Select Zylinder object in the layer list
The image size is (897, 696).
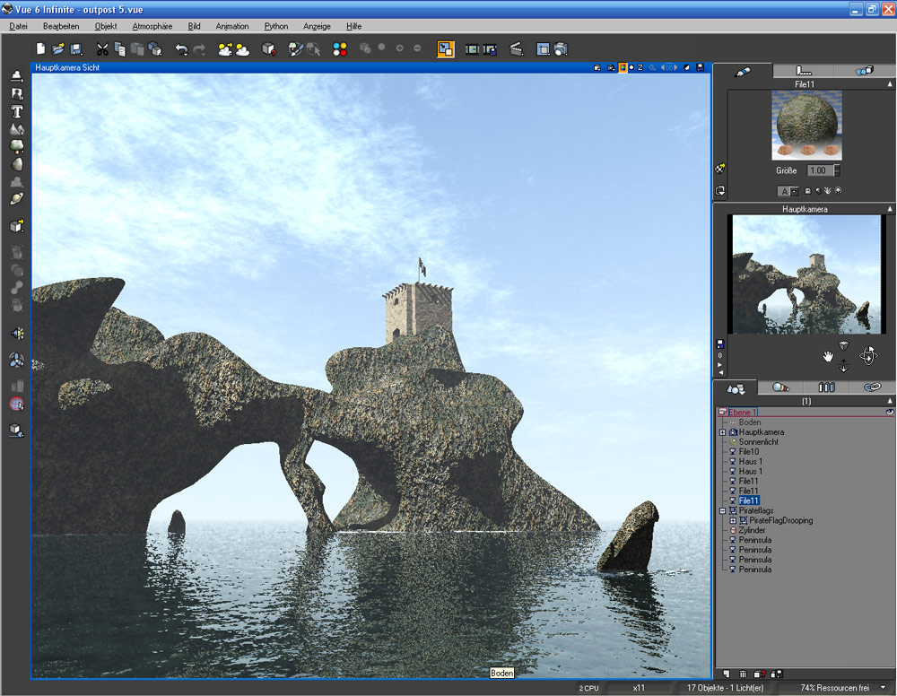(752, 530)
